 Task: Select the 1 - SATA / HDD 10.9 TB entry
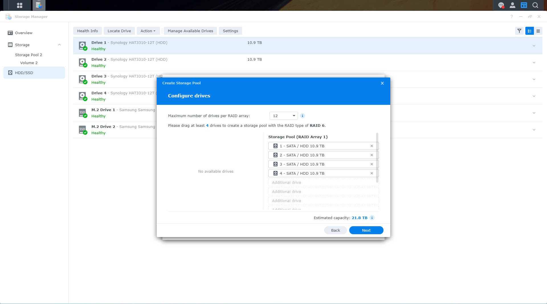[x=323, y=146]
